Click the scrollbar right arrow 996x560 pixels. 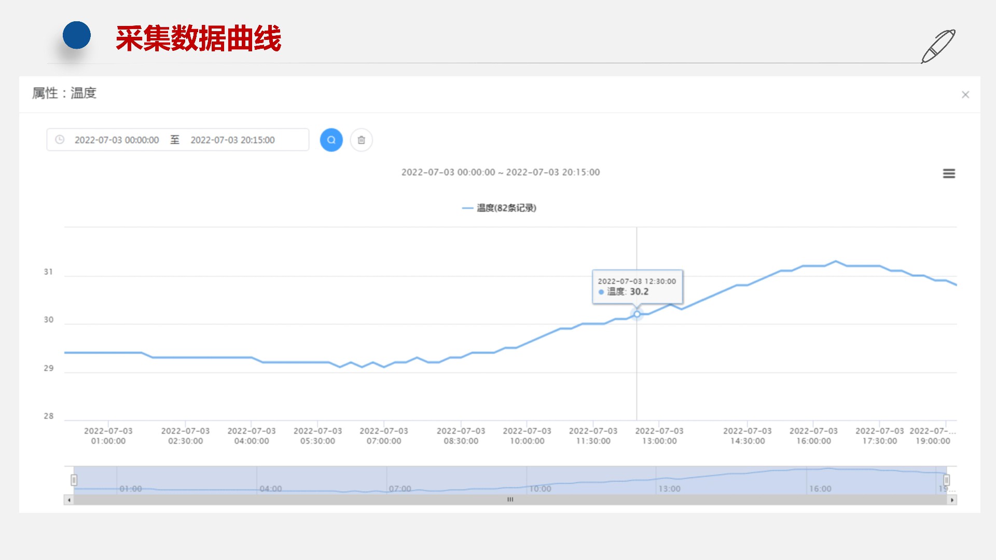(952, 500)
